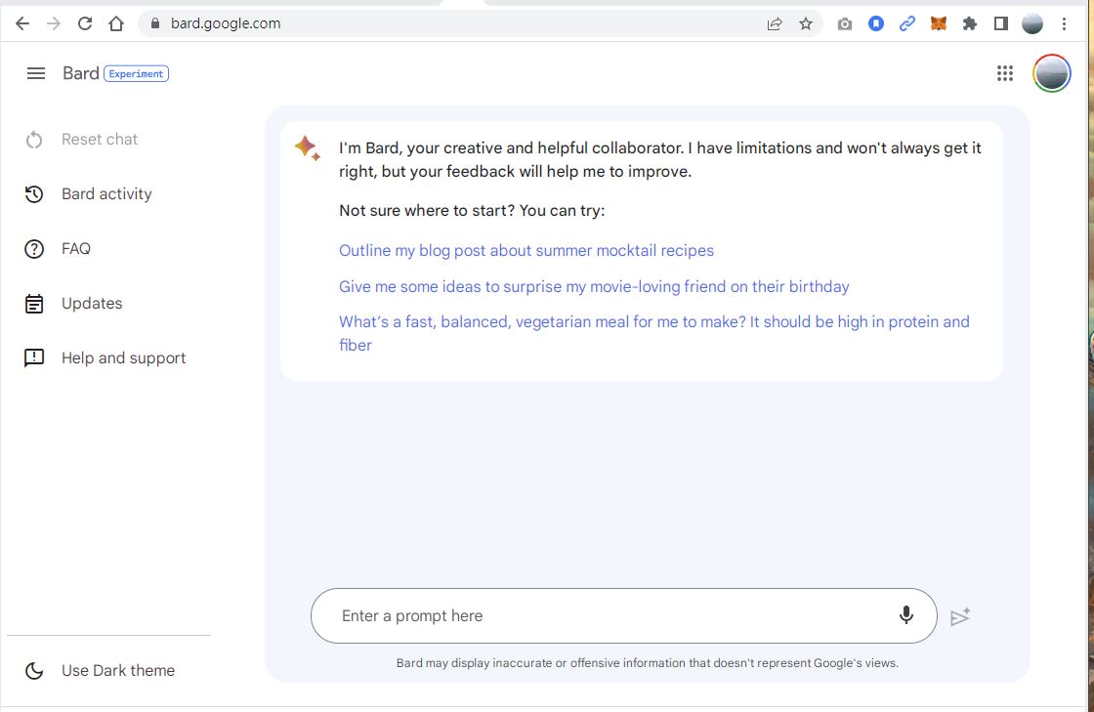Try the summer mocktail recipes prompt
1094x712 pixels.
526,250
